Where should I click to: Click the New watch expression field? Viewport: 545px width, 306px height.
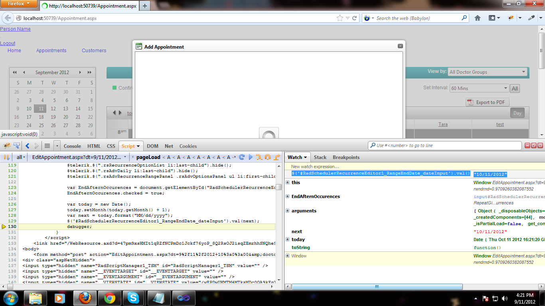click(415, 167)
